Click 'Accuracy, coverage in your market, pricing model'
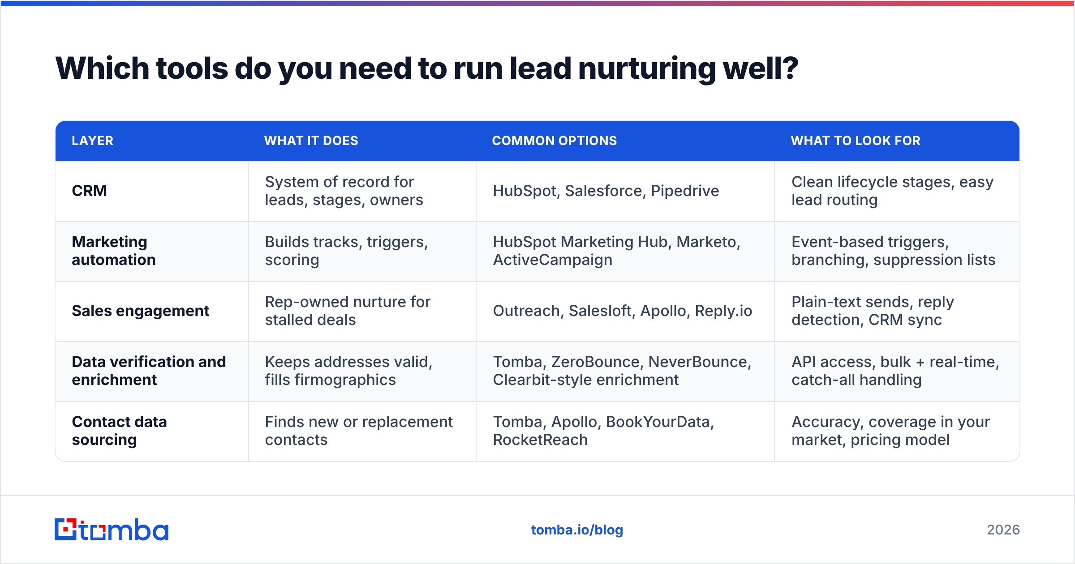Viewport: 1075px width, 564px height. click(890, 431)
